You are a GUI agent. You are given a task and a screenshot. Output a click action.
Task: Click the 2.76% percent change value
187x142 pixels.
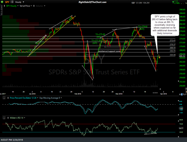tap(177, 3)
